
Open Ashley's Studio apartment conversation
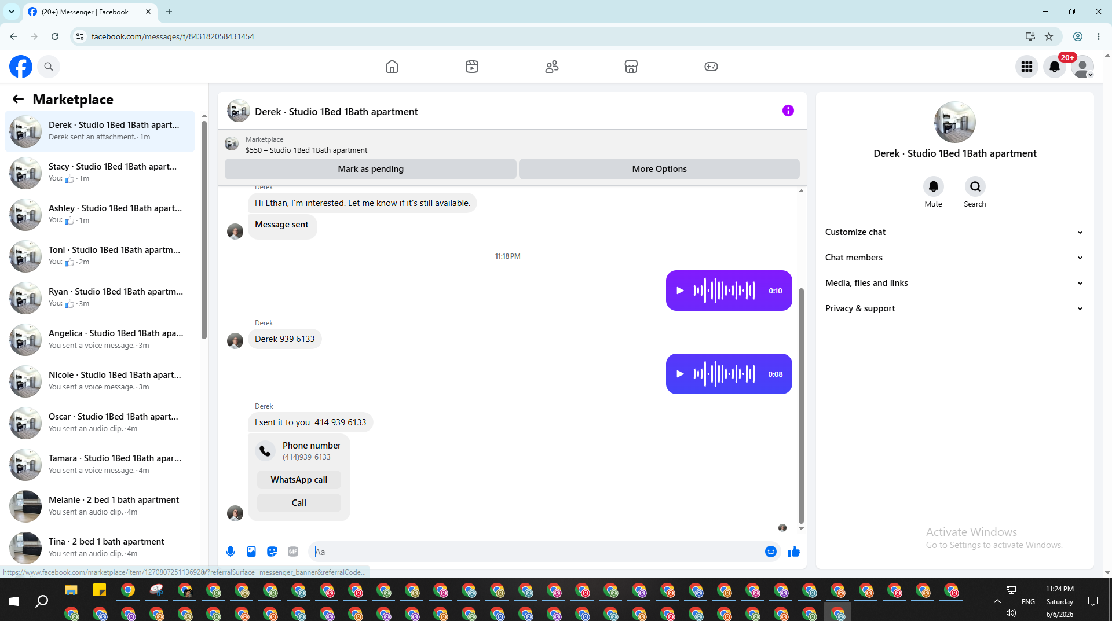(100, 215)
